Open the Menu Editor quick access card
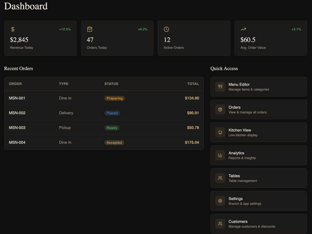The height and width of the screenshot is (234, 312). click(258, 86)
